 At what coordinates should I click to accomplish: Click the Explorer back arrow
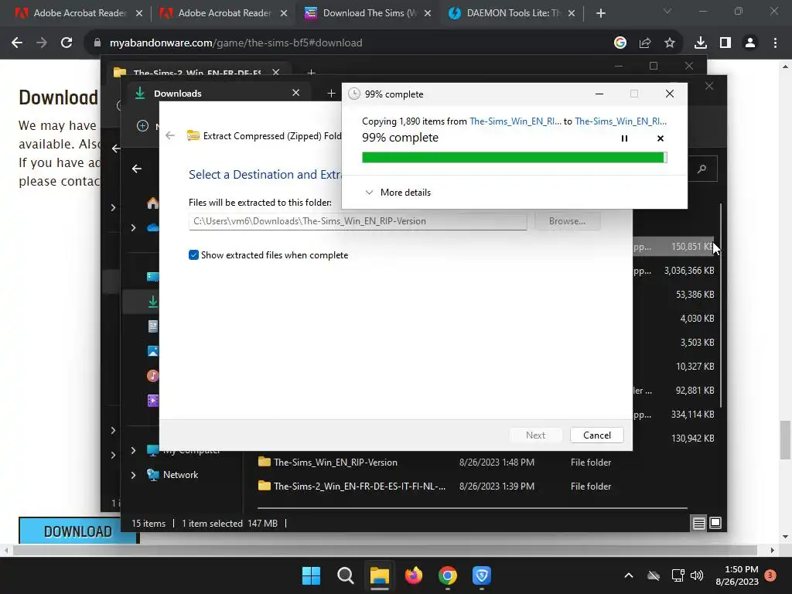click(x=137, y=169)
